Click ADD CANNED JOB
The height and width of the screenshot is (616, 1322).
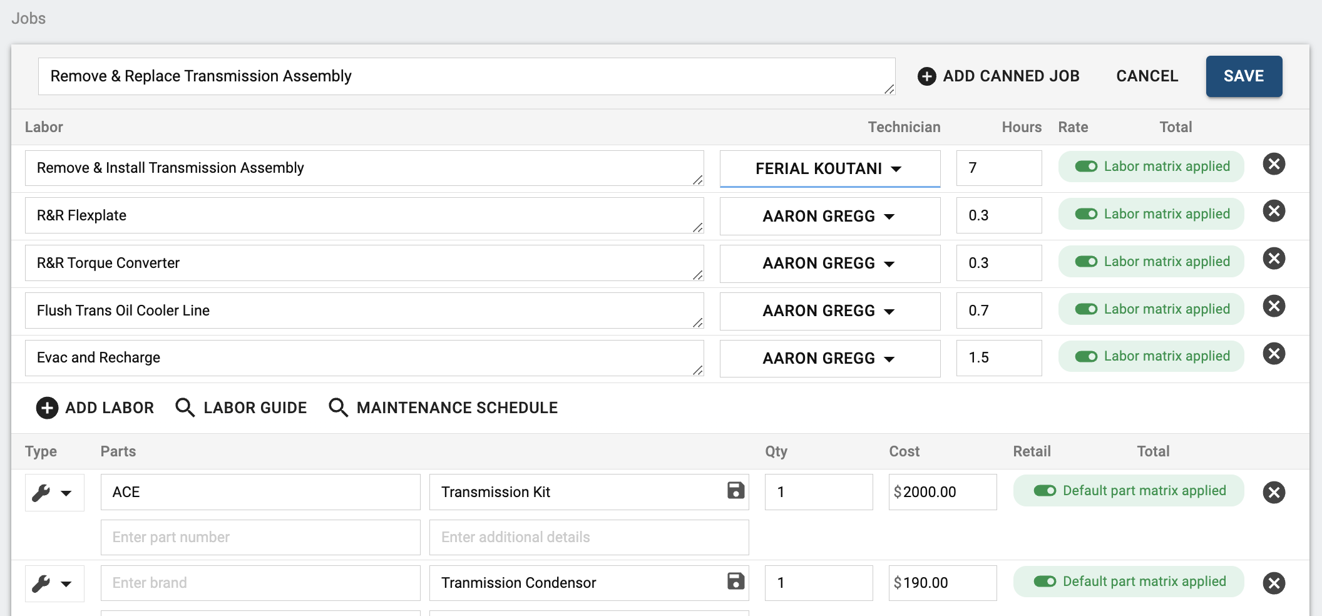[998, 76]
